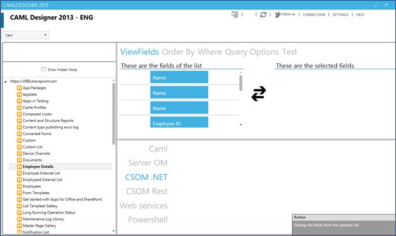The height and width of the screenshot is (236, 396).
Task: Click the refresh icon in top toolbar
Action: click(263, 14)
